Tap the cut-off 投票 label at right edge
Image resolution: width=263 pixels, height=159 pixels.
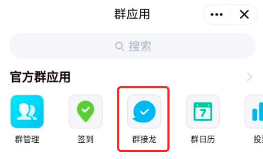tap(258, 139)
